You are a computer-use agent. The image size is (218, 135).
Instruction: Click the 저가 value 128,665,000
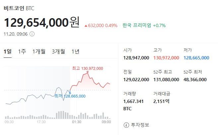(196, 58)
